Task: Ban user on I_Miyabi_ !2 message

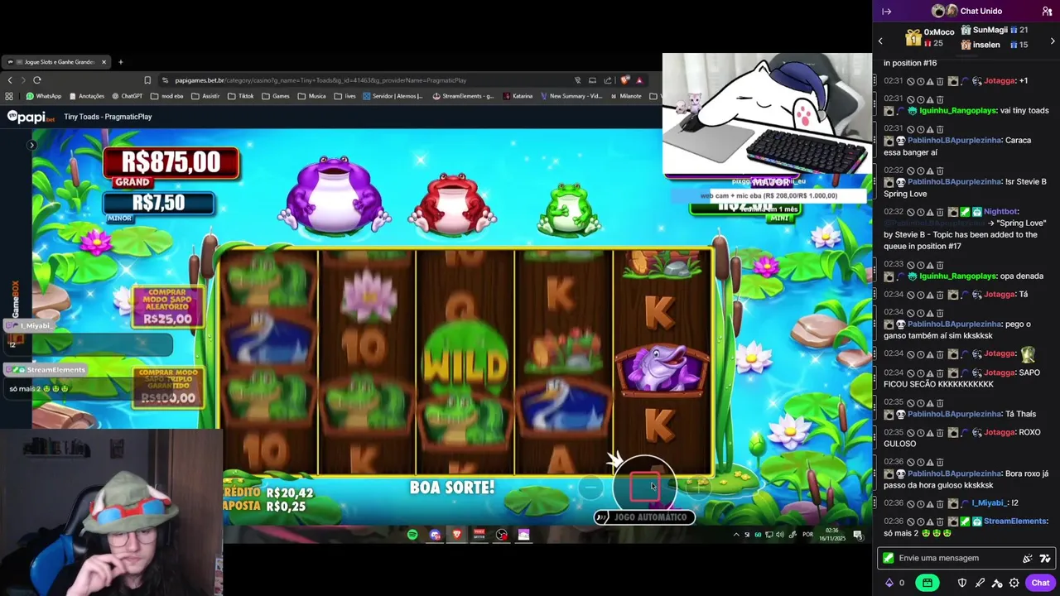Action: coord(910,503)
